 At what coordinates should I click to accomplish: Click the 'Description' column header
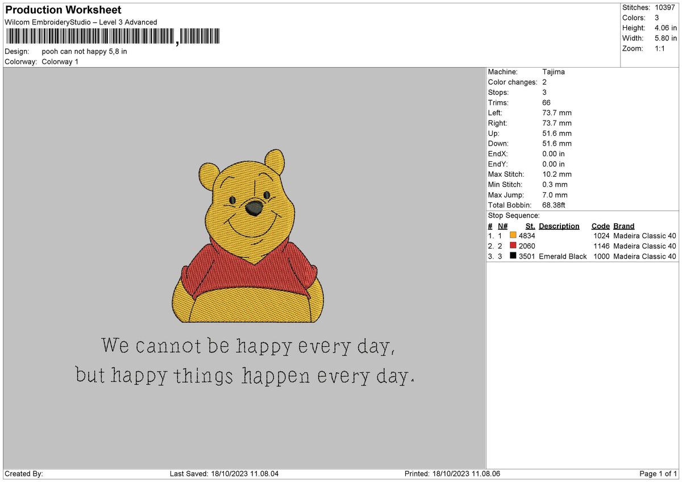pyautogui.click(x=559, y=226)
